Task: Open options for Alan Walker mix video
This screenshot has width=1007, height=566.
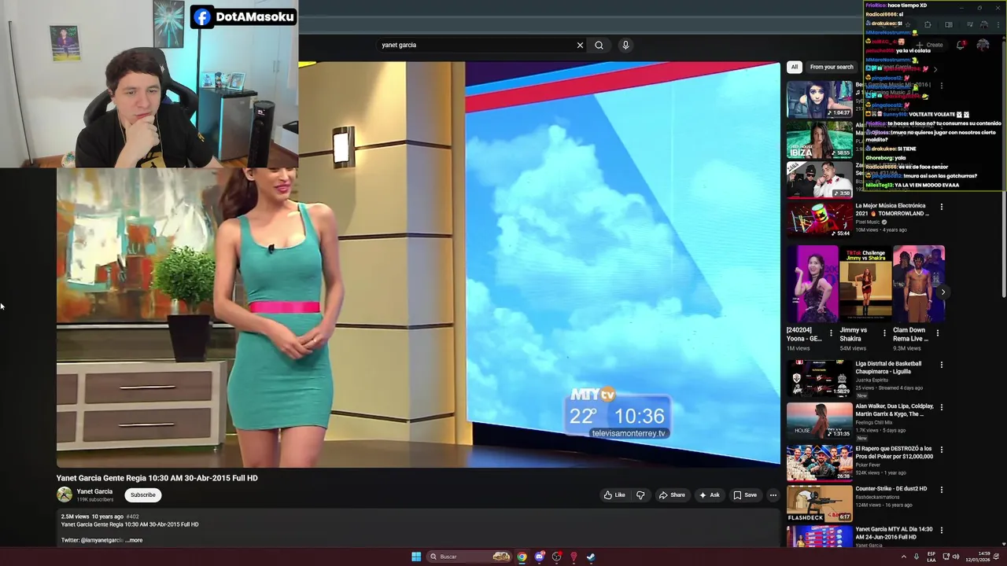Action: pyautogui.click(x=942, y=407)
